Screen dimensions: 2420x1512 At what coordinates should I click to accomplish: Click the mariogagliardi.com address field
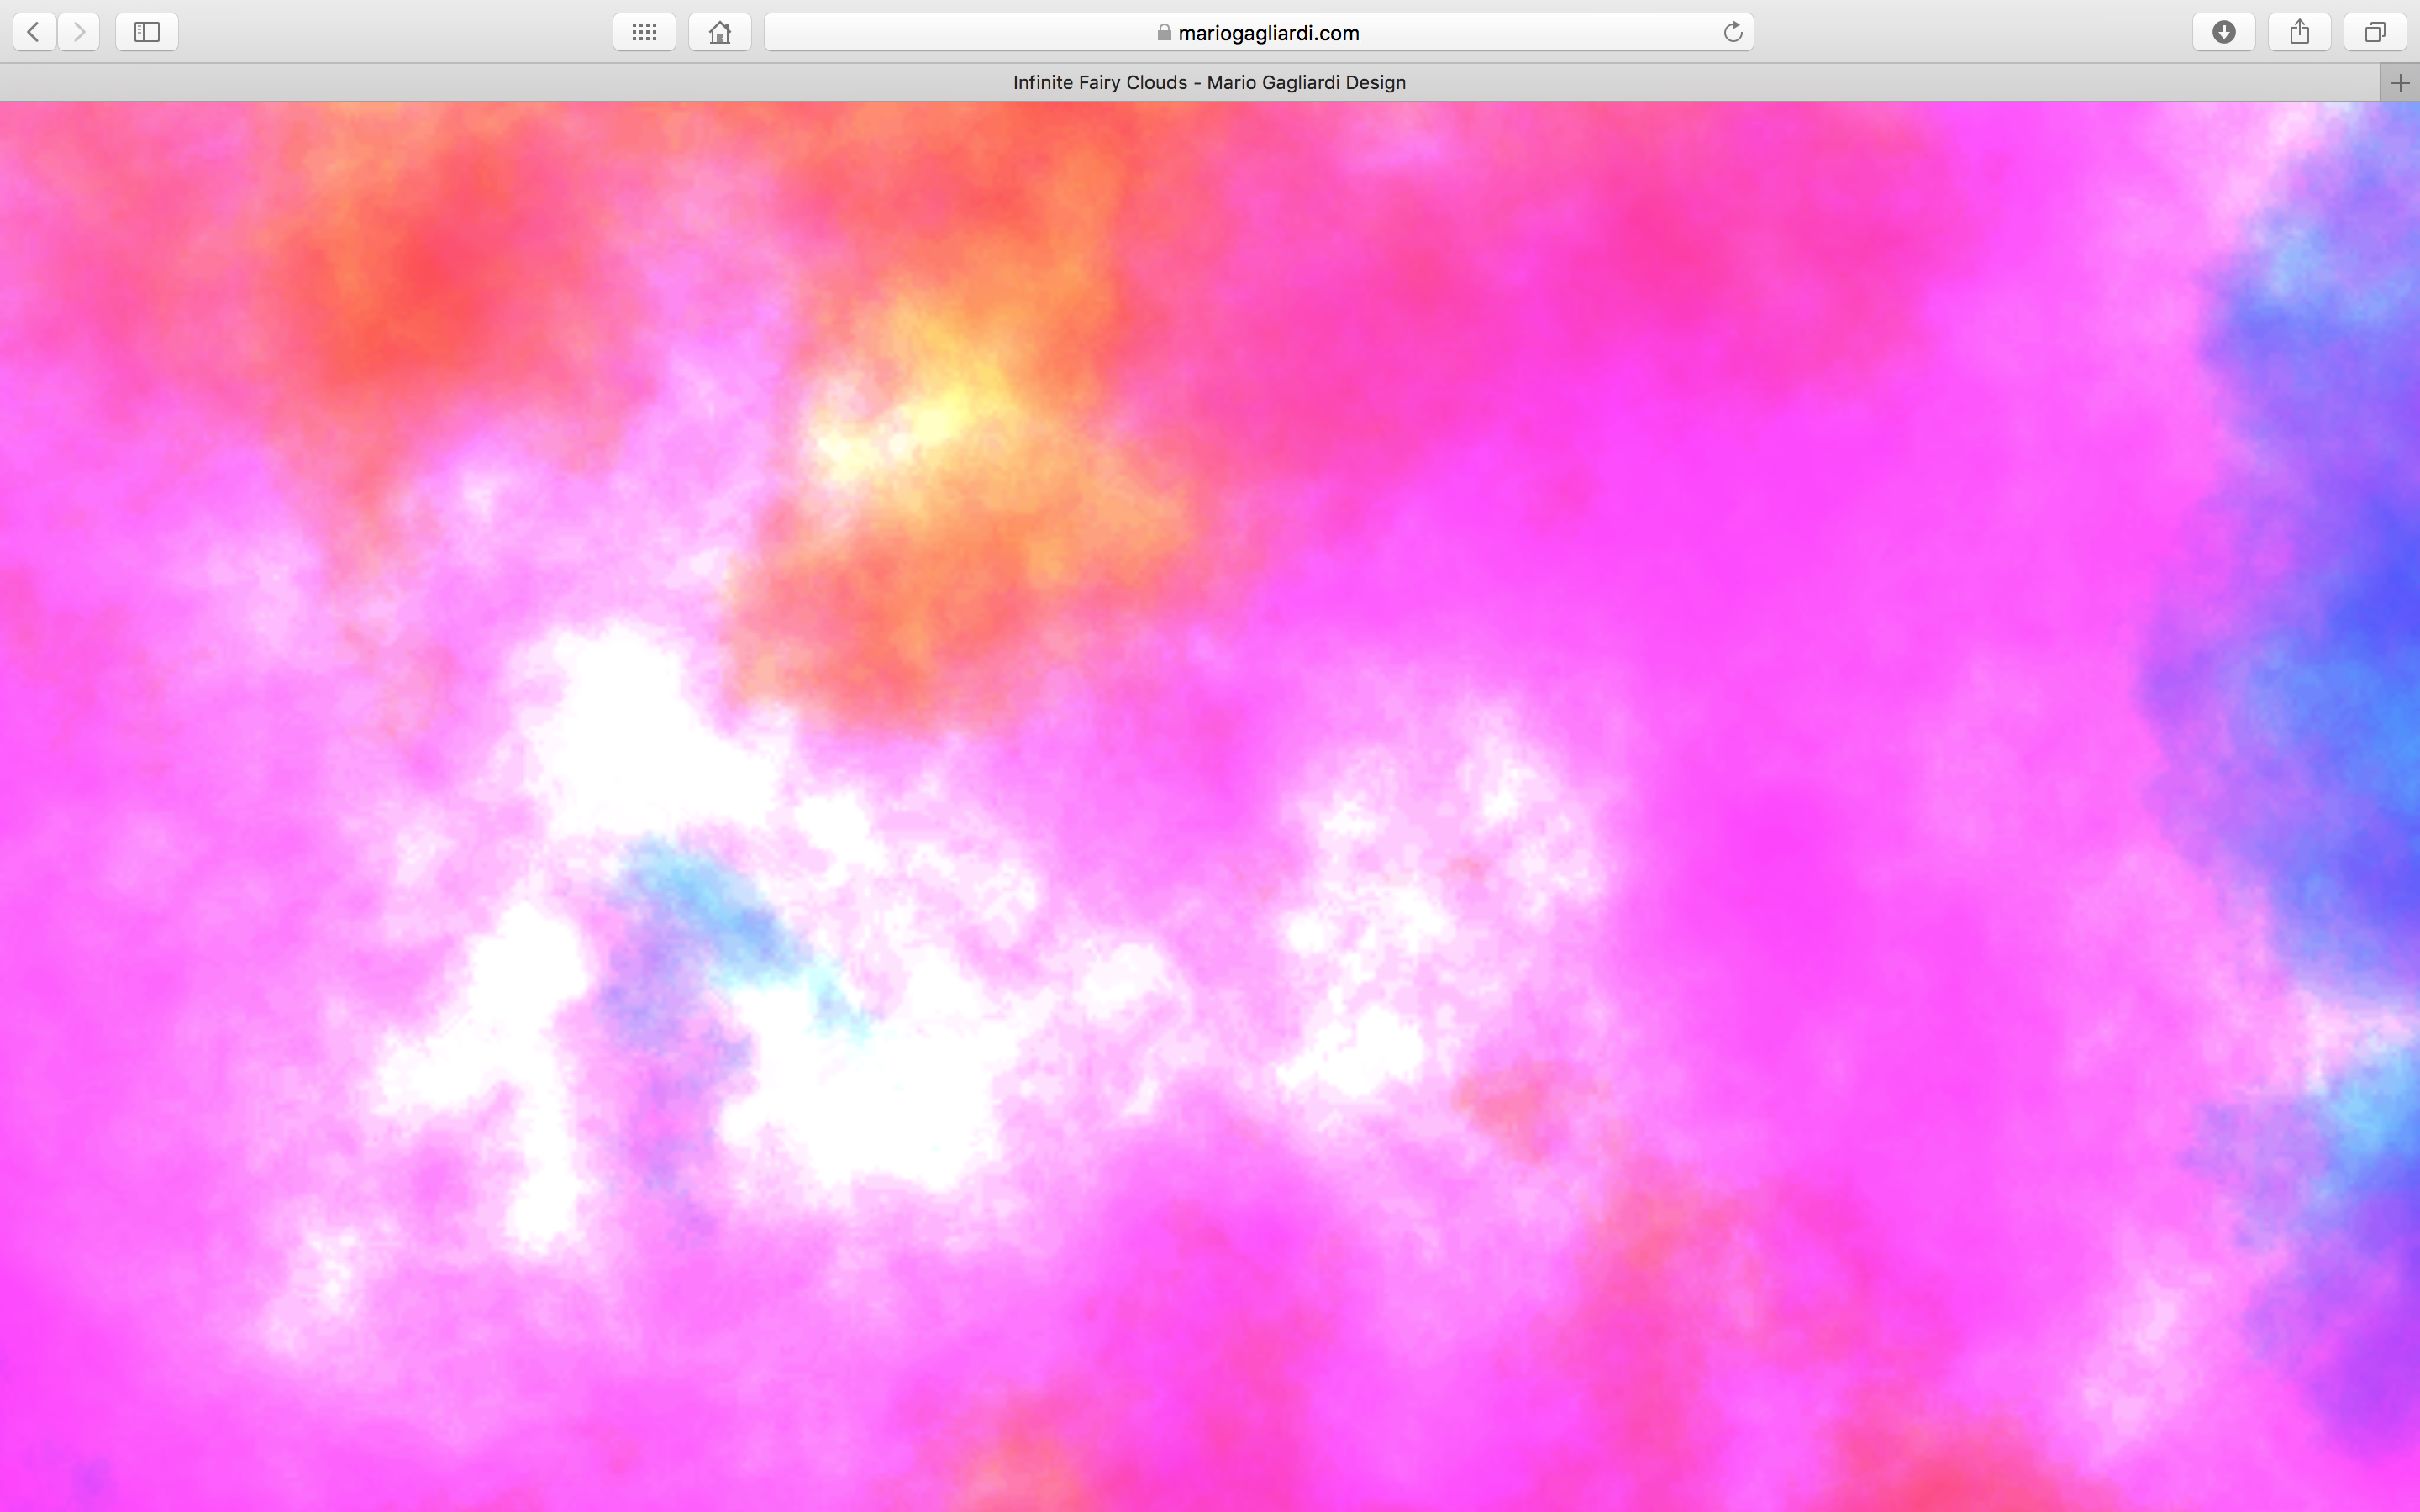(x=1258, y=32)
